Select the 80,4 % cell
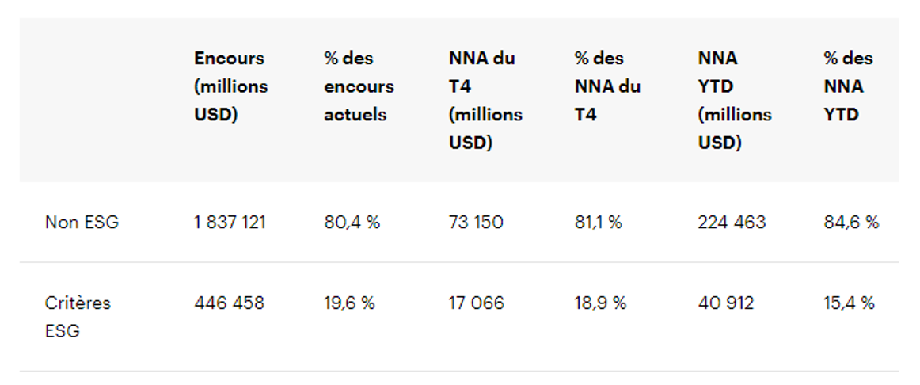The image size is (920, 385). (352, 223)
